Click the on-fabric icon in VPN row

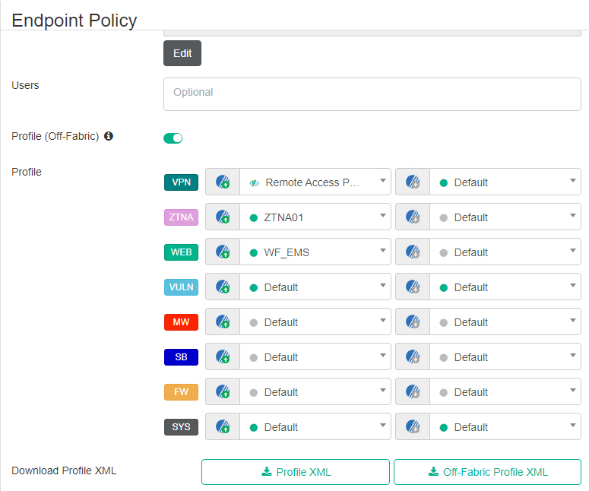tap(223, 182)
